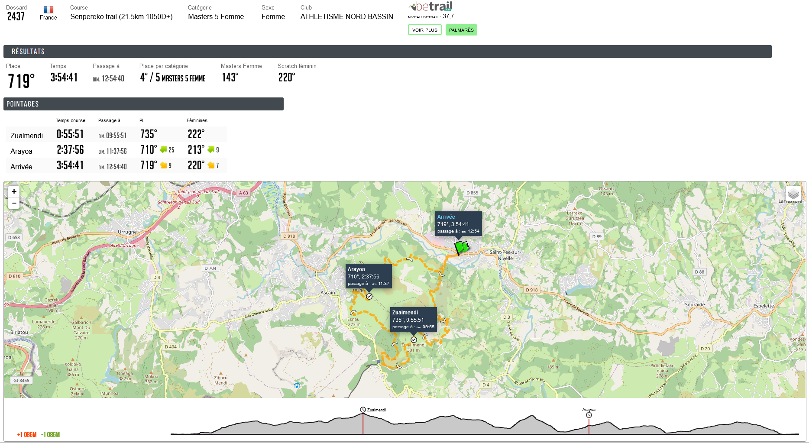
Task: Click Masters 5 Femme category text
Action: (216, 17)
